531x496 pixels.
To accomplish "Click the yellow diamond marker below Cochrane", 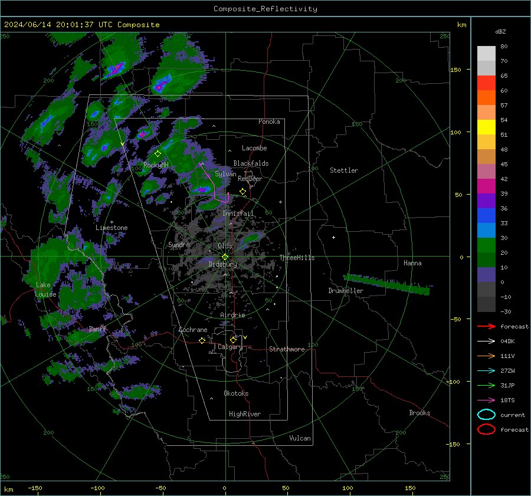I will point(202,340).
